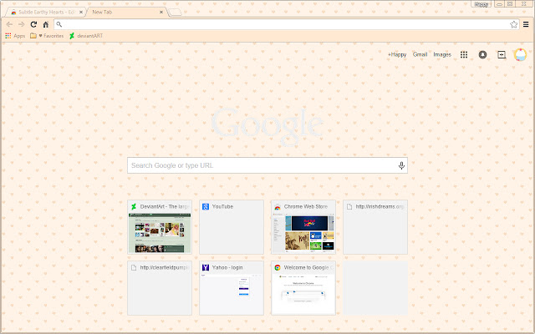The image size is (535, 334).
Task: Open the irishdreams.org tile
Action: 375,227
